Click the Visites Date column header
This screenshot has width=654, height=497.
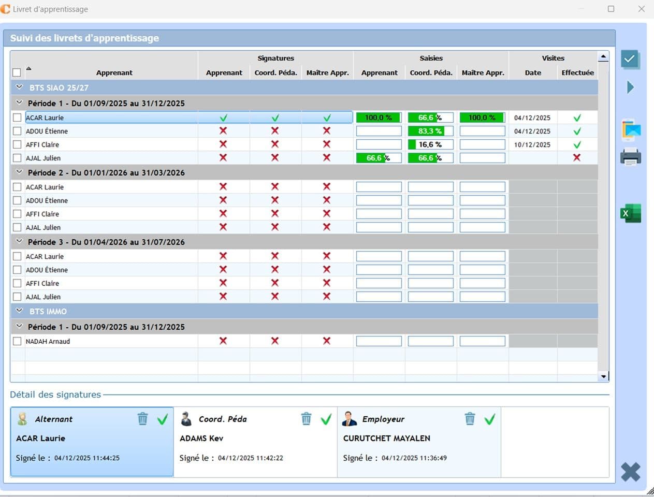533,72
